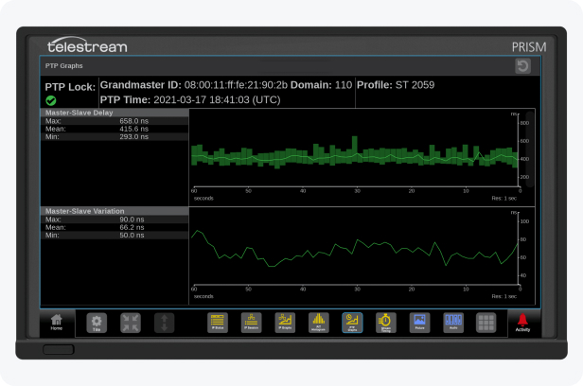Open the IP Session app
This screenshot has height=386, width=583.
tap(252, 323)
